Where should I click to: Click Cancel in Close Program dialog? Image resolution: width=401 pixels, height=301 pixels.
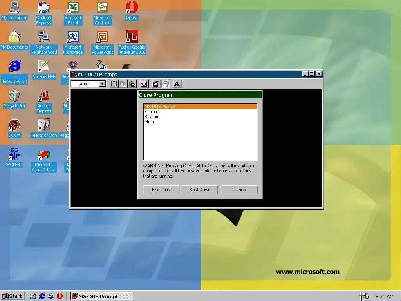click(x=240, y=190)
